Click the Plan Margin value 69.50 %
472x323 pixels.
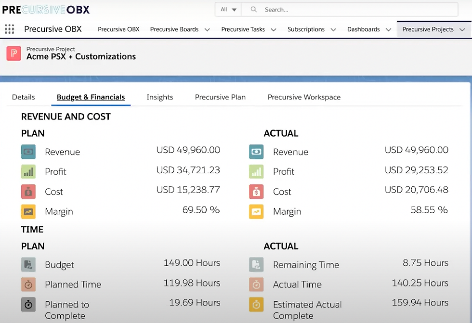point(201,209)
